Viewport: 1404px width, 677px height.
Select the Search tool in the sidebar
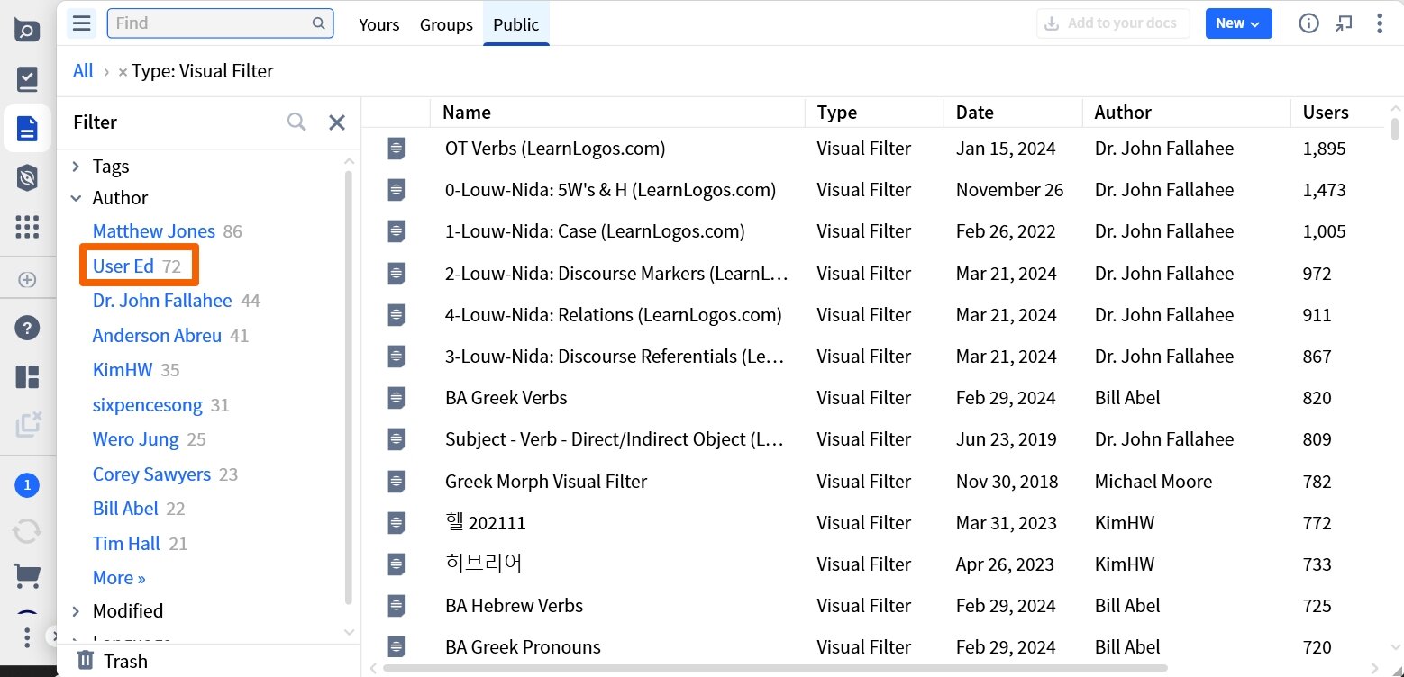tap(27, 30)
